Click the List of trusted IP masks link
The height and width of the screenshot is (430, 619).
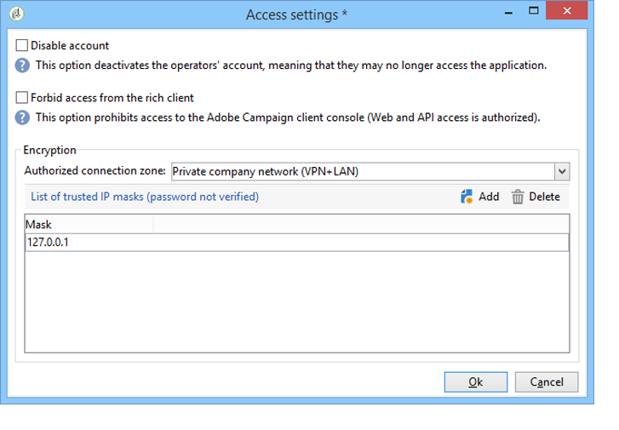[145, 197]
